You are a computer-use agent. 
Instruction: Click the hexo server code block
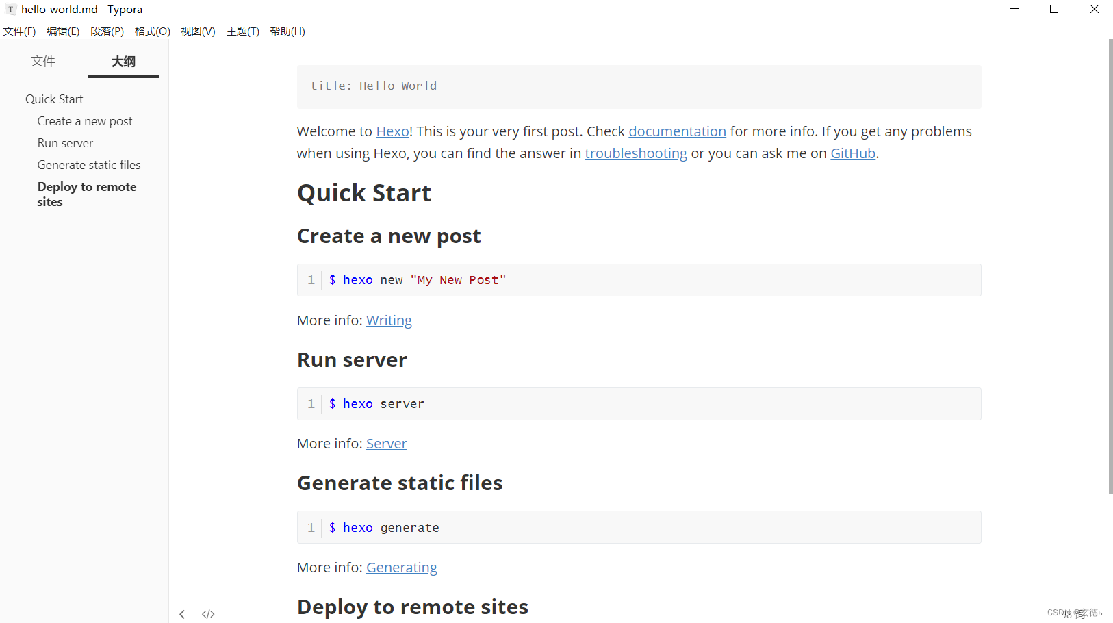pyautogui.click(x=639, y=404)
